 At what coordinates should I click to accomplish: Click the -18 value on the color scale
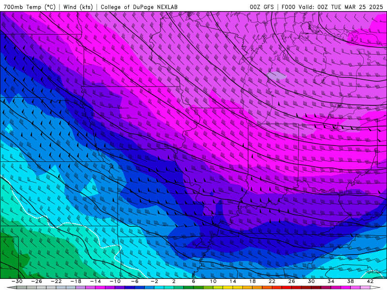pos(76,281)
